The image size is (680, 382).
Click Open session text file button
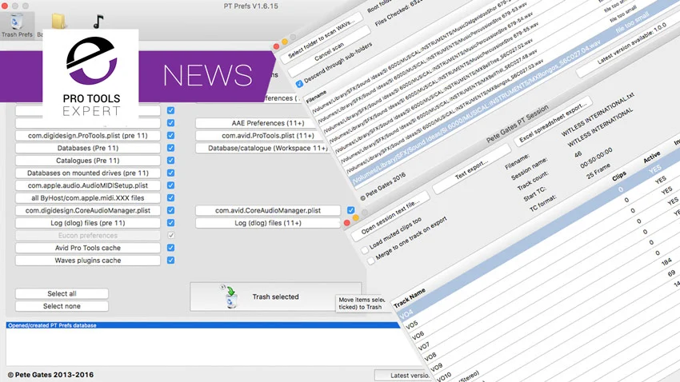(390, 217)
